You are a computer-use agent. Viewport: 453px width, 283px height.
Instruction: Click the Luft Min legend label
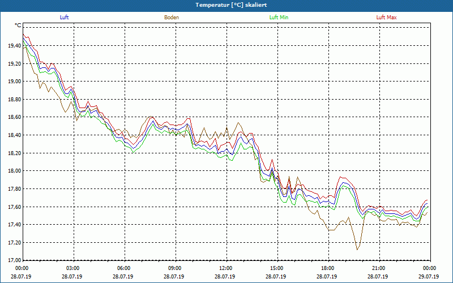(x=279, y=18)
